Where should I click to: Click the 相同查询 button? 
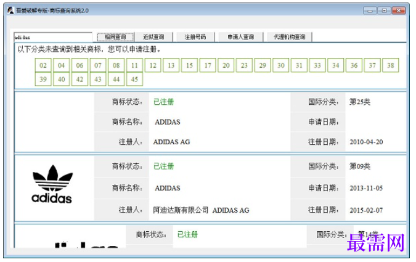pos(115,37)
